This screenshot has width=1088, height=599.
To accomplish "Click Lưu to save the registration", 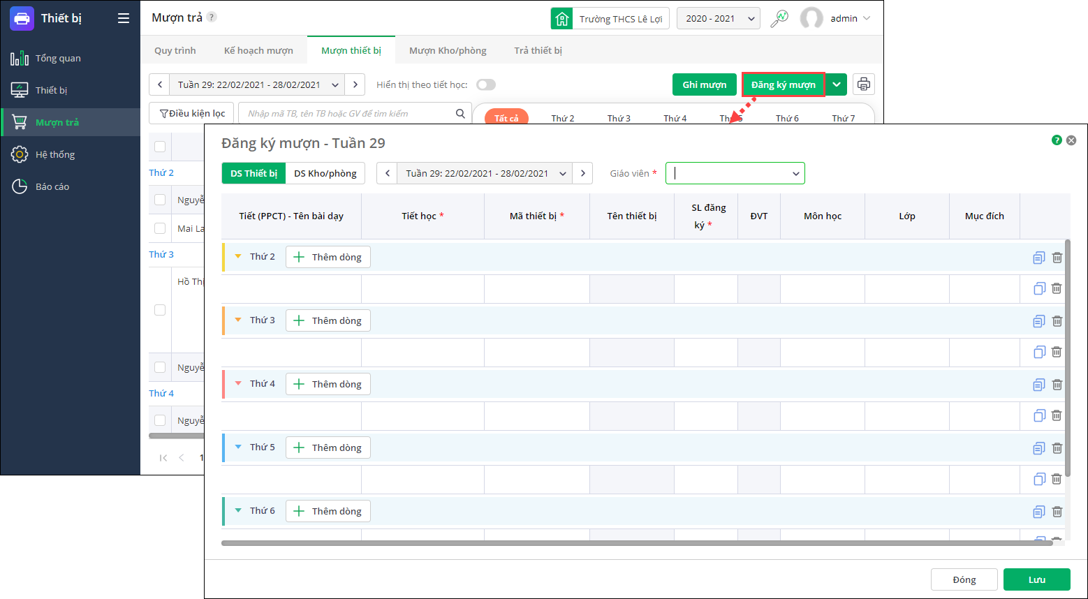I will click(1037, 579).
